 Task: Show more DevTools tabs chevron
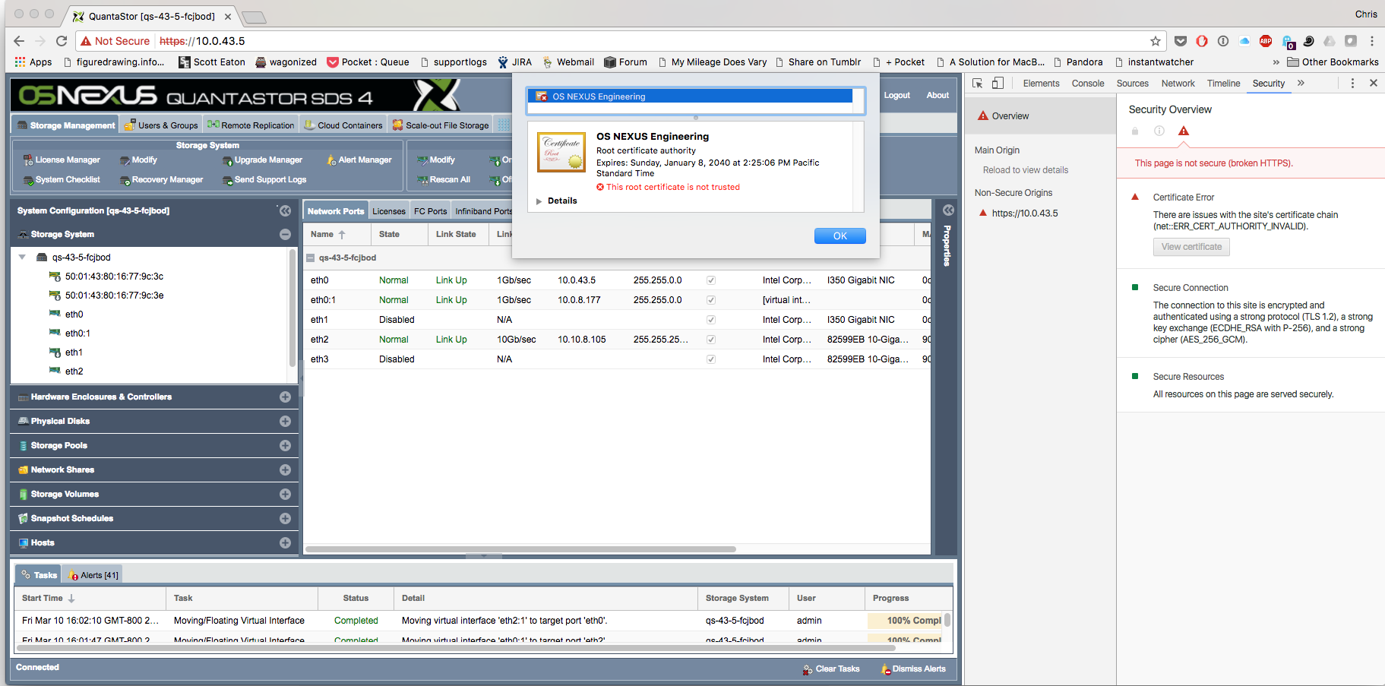(1301, 84)
